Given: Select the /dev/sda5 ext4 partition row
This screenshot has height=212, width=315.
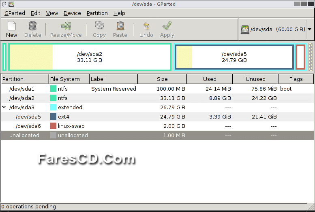Looking at the screenshot, I should click(157, 117).
